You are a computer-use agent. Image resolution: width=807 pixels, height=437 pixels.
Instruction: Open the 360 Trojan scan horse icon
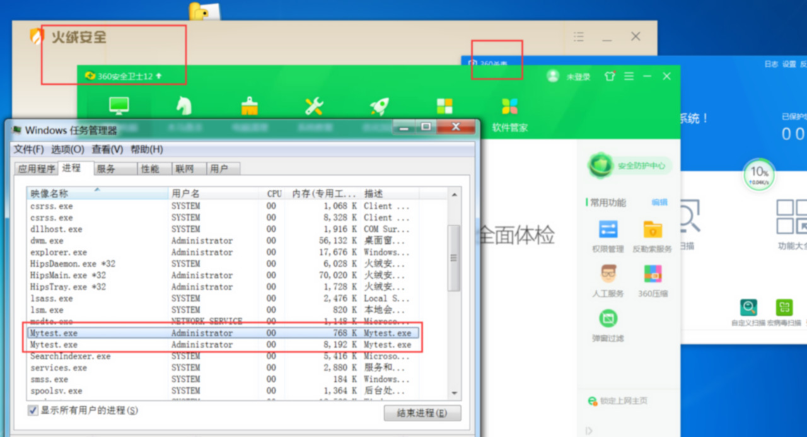pyautogui.click(x=183, y=105)
